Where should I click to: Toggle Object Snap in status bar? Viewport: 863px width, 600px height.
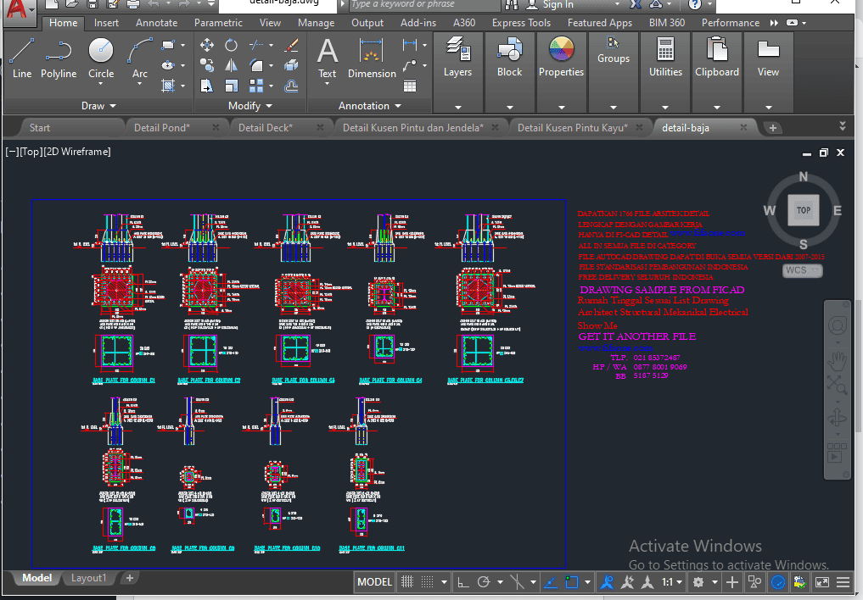pyautogui.click(x=572, y=582)
